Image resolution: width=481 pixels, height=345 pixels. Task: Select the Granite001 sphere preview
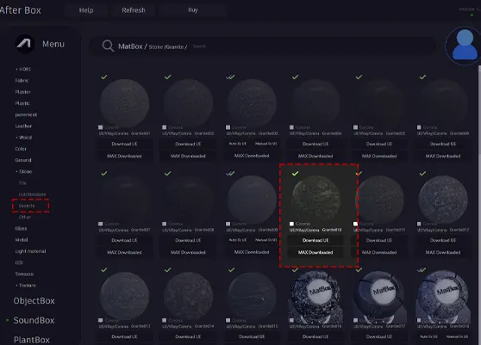(x=124, y=103)
